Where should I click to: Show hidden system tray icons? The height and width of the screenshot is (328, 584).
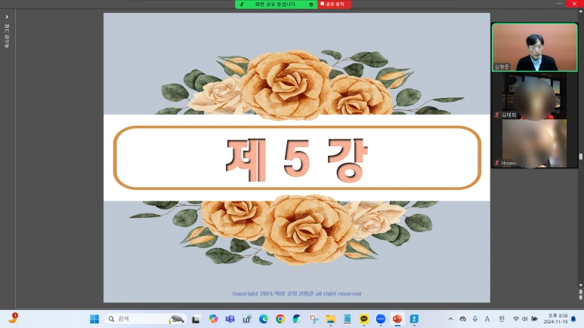click(x=451, y=319)
